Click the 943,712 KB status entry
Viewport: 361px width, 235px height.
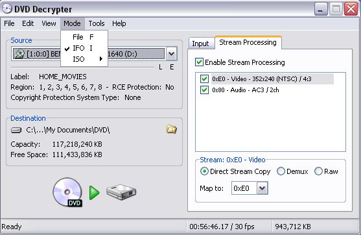293,227
